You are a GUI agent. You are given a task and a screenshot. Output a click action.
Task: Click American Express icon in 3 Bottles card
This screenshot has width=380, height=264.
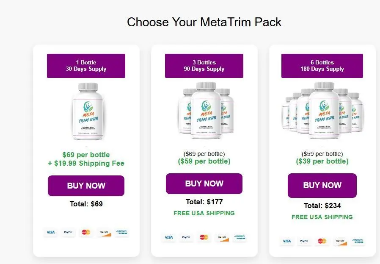point(240,237)
